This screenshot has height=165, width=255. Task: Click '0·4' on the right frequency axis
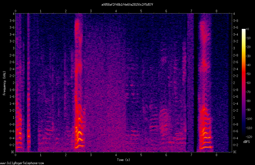[x=236, y=138]
